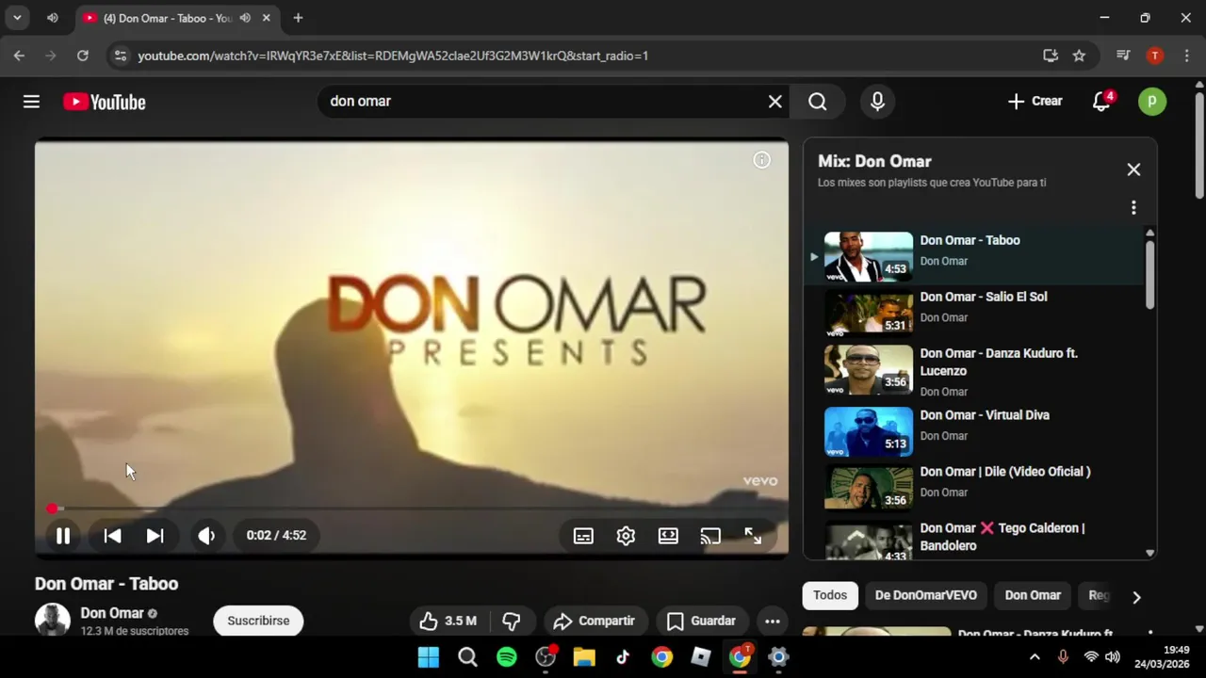
Task: Open Chrome profile T avatar
Action: point(1154,56)
